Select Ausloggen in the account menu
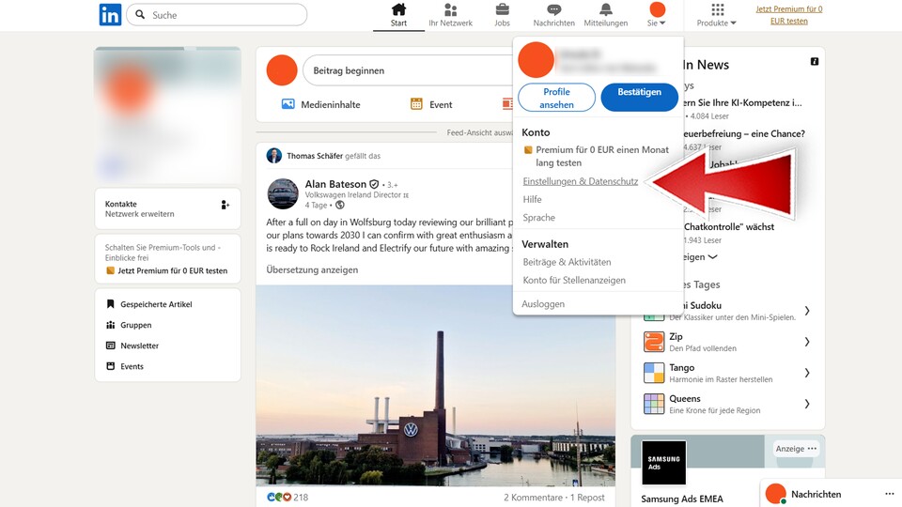 click(x=543, y=304)
